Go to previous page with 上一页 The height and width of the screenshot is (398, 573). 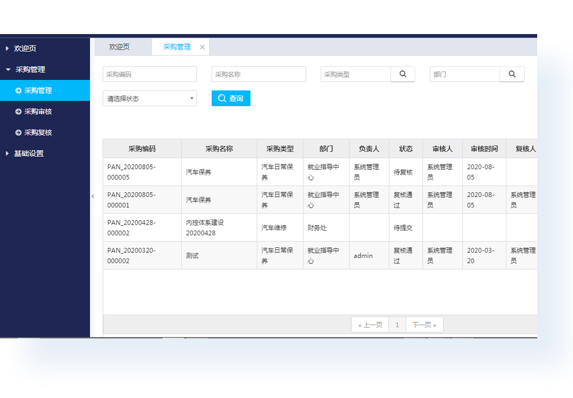(370, 325)
